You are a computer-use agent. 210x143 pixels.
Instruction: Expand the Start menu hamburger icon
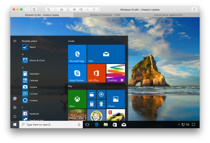[15, 41]
